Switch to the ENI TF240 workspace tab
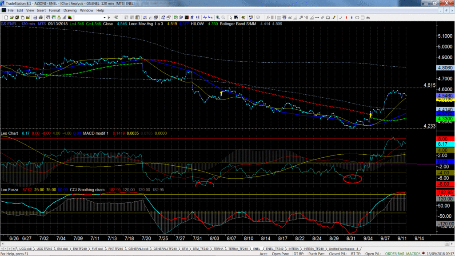Viewport: 455px width, 256px height. [80, 249]
